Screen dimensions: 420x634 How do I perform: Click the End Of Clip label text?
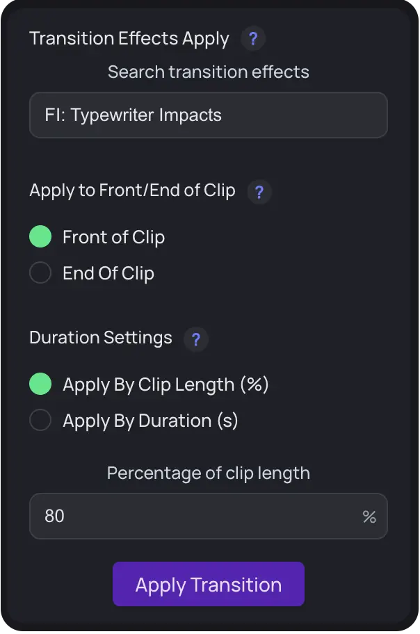(108, 273)
